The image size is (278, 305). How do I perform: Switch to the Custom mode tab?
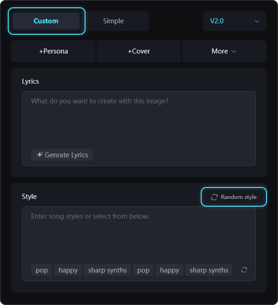coord(46,21)
